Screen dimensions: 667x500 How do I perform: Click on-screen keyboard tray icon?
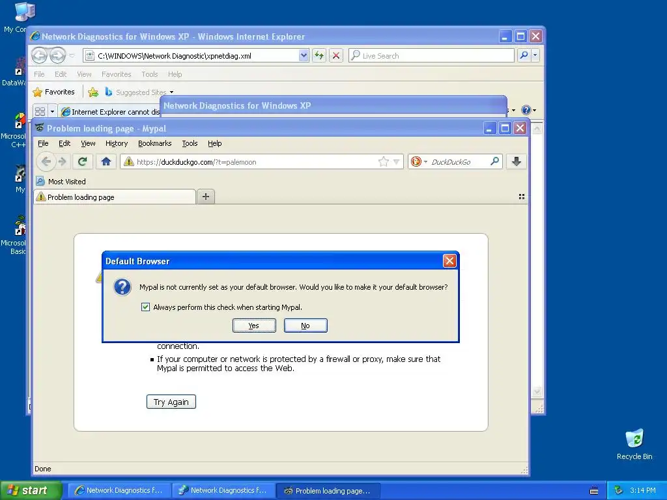pyautogui.click(x=594, y=491)
